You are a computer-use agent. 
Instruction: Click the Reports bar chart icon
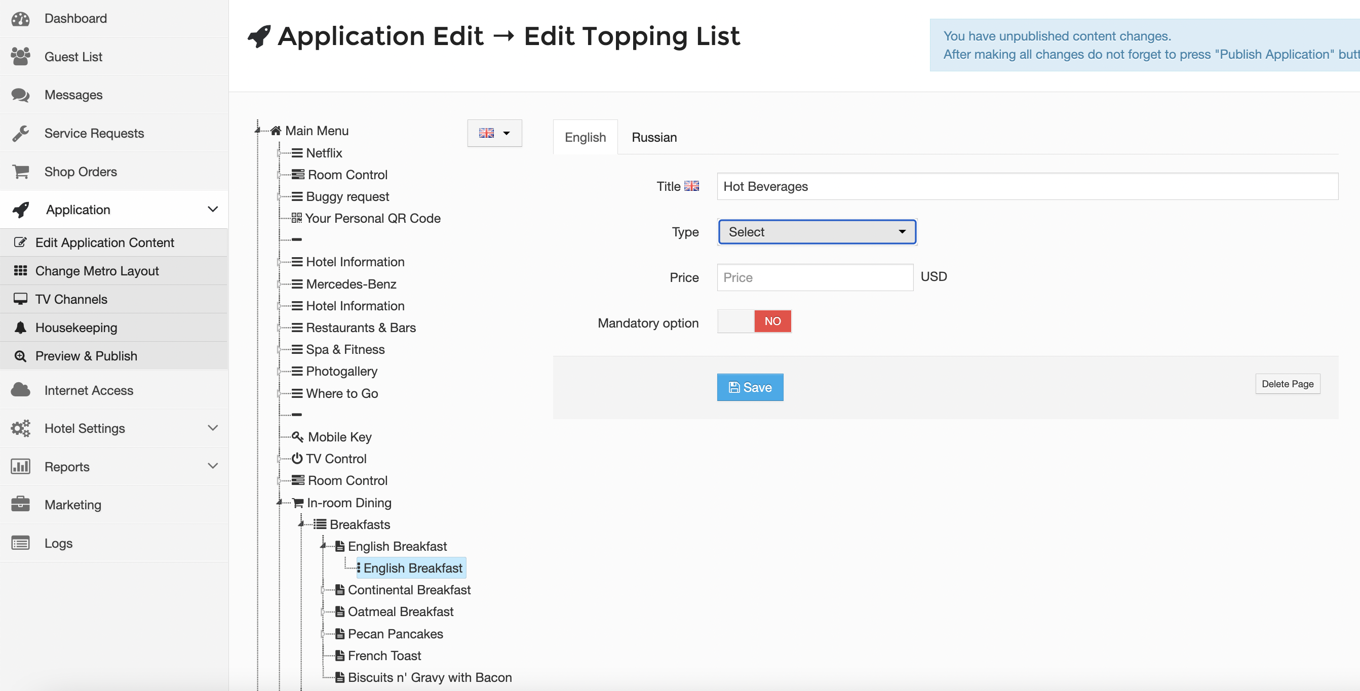[21, 466]
